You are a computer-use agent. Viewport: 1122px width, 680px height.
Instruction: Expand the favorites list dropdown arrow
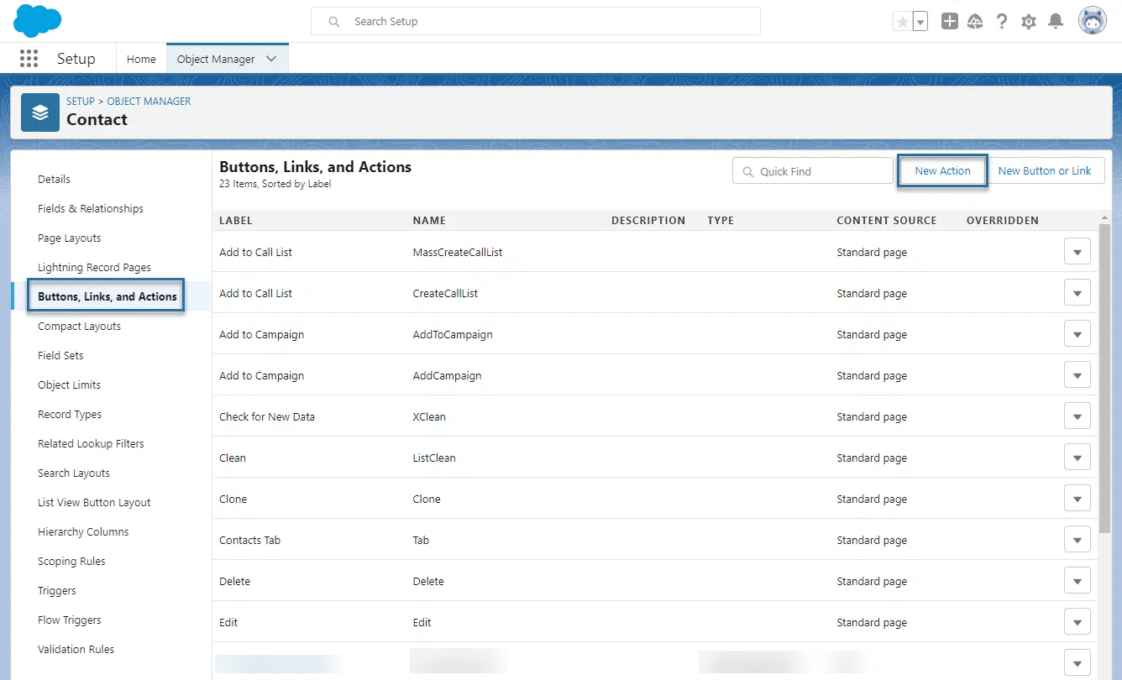click(920, 22)
